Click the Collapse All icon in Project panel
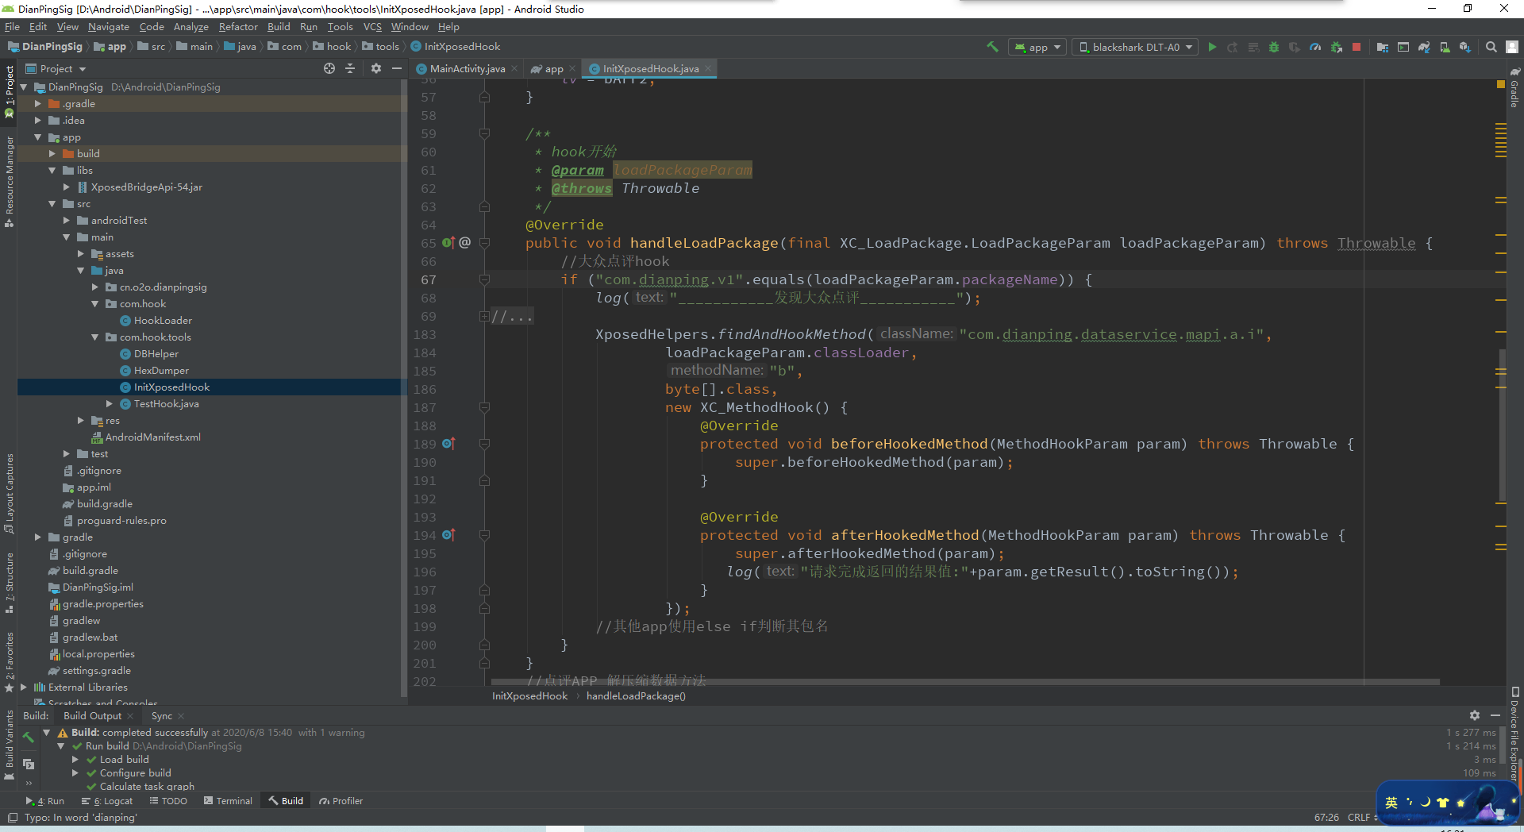Image resolution: width=1524 pixels, height=832 pixels. click(x=350, y=68)
